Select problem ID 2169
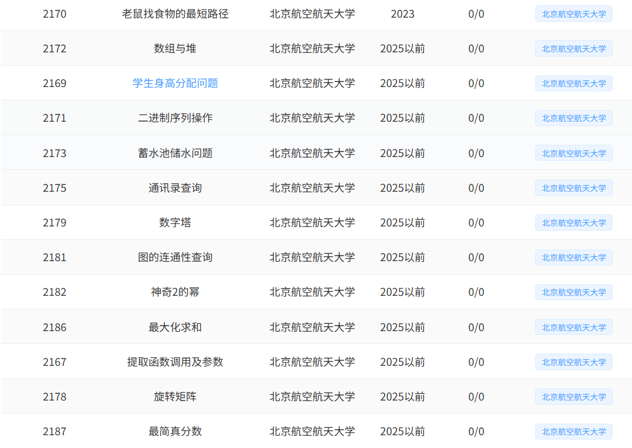This screenshot has width=632, height=448. pos(54,83)
